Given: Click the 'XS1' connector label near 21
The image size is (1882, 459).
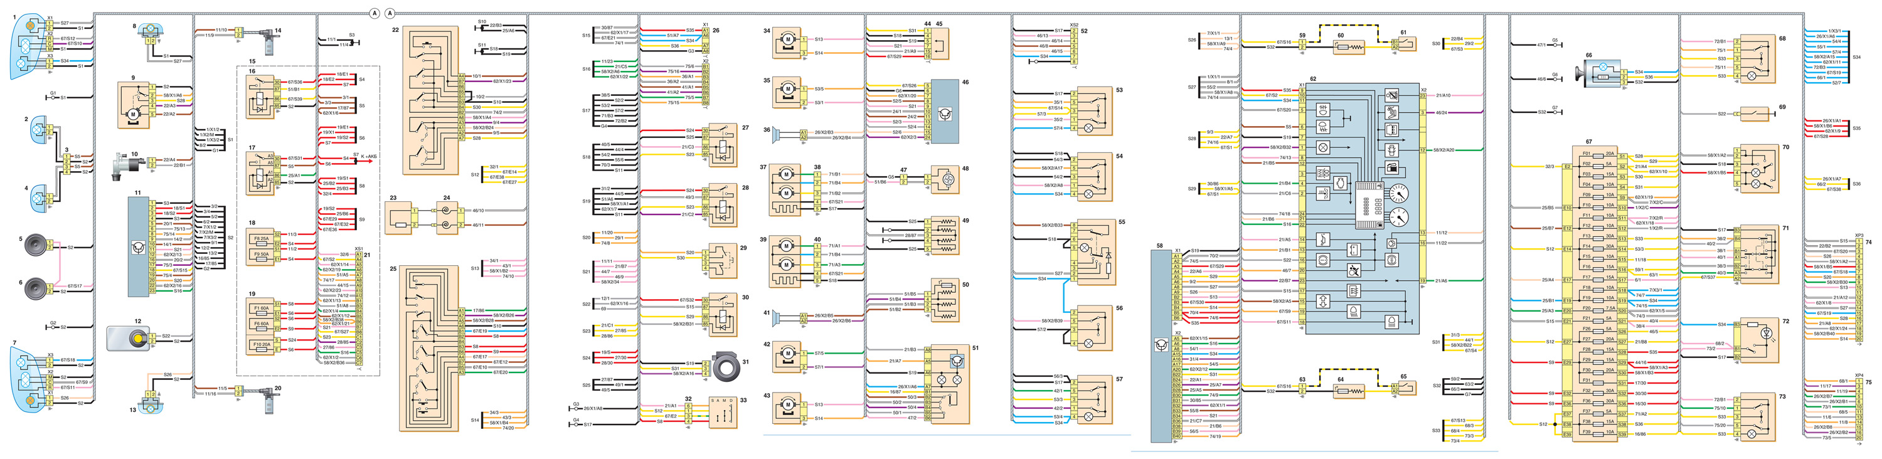Looking at the screenshot, I should coord(359,249).
